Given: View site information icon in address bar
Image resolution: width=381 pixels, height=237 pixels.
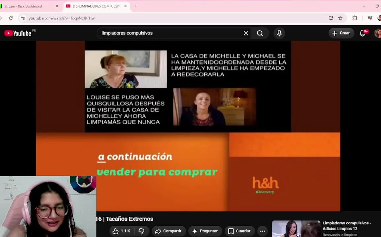Looking at the screenshot, I should pos(23,18).
